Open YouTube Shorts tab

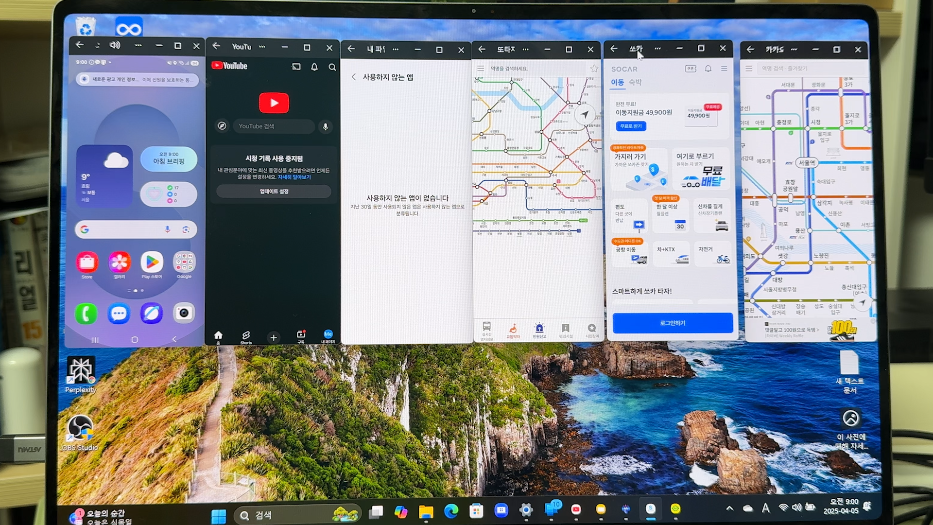246,336
